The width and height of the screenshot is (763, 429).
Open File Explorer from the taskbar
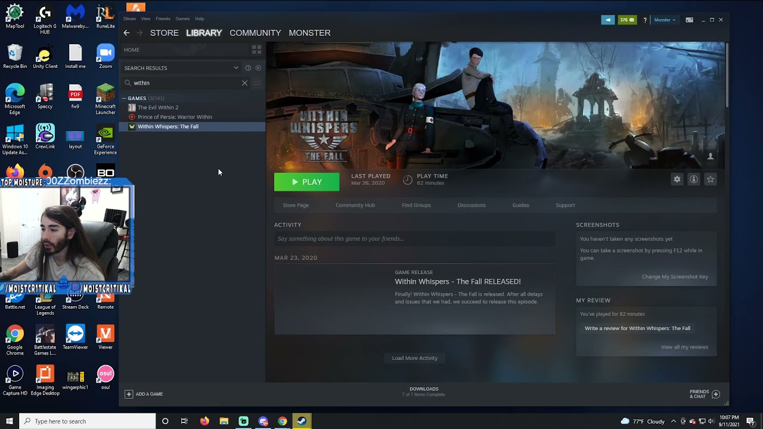coord(224,421)
